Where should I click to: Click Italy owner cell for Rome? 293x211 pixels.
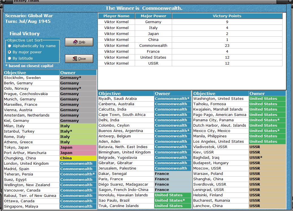(78, 137)
